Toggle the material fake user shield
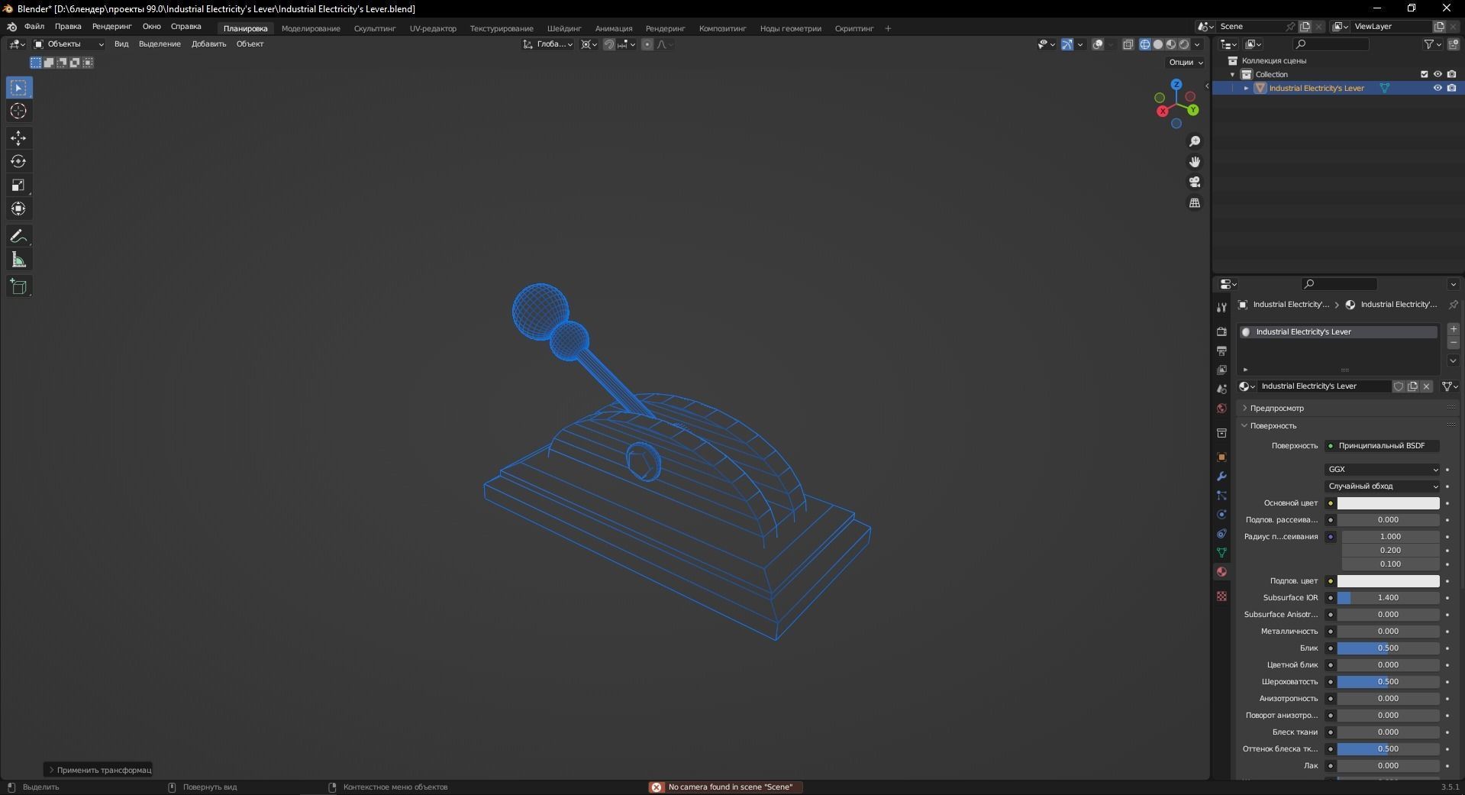 (1399, 386)
